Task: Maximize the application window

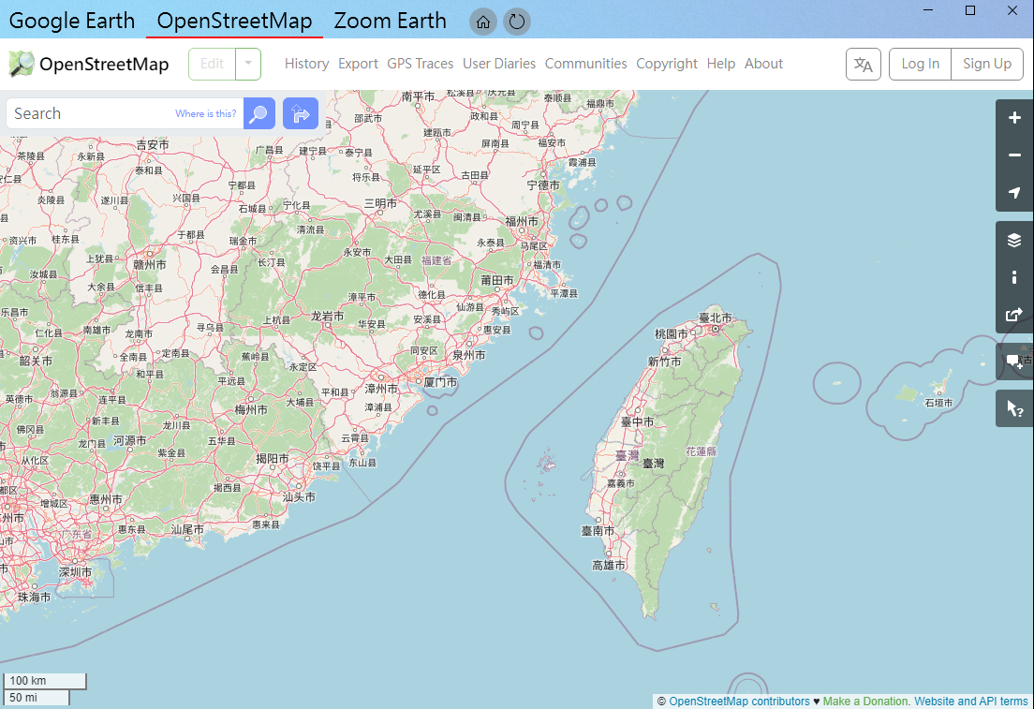Action: pos(970,10)
